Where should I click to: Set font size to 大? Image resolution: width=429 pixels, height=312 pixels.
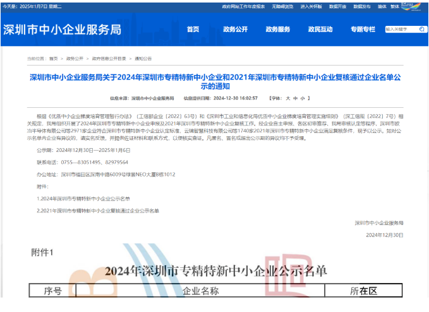[x=288, y=98]
